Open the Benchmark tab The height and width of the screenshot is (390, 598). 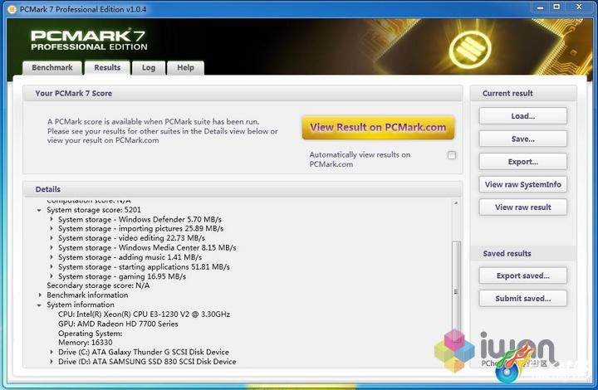click(x=52, y=68)
